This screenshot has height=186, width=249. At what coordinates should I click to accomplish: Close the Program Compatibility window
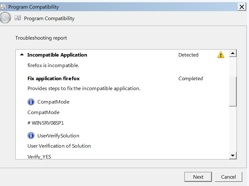tap(242, 7)
